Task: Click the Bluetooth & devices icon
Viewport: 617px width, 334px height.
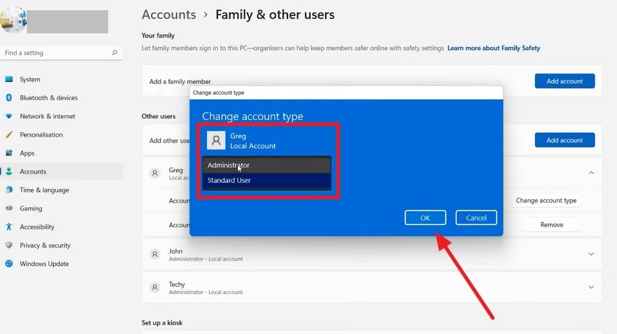Action: [x=9, y=97]
